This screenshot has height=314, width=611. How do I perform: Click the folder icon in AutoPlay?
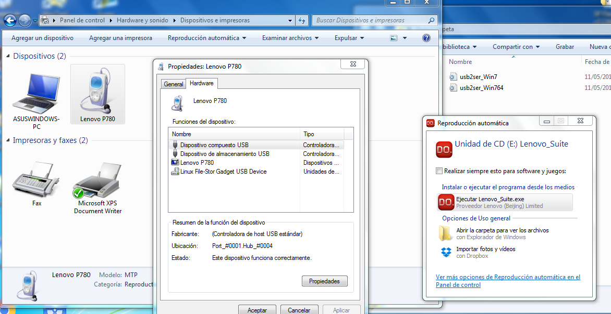click(x=446, y=233)
